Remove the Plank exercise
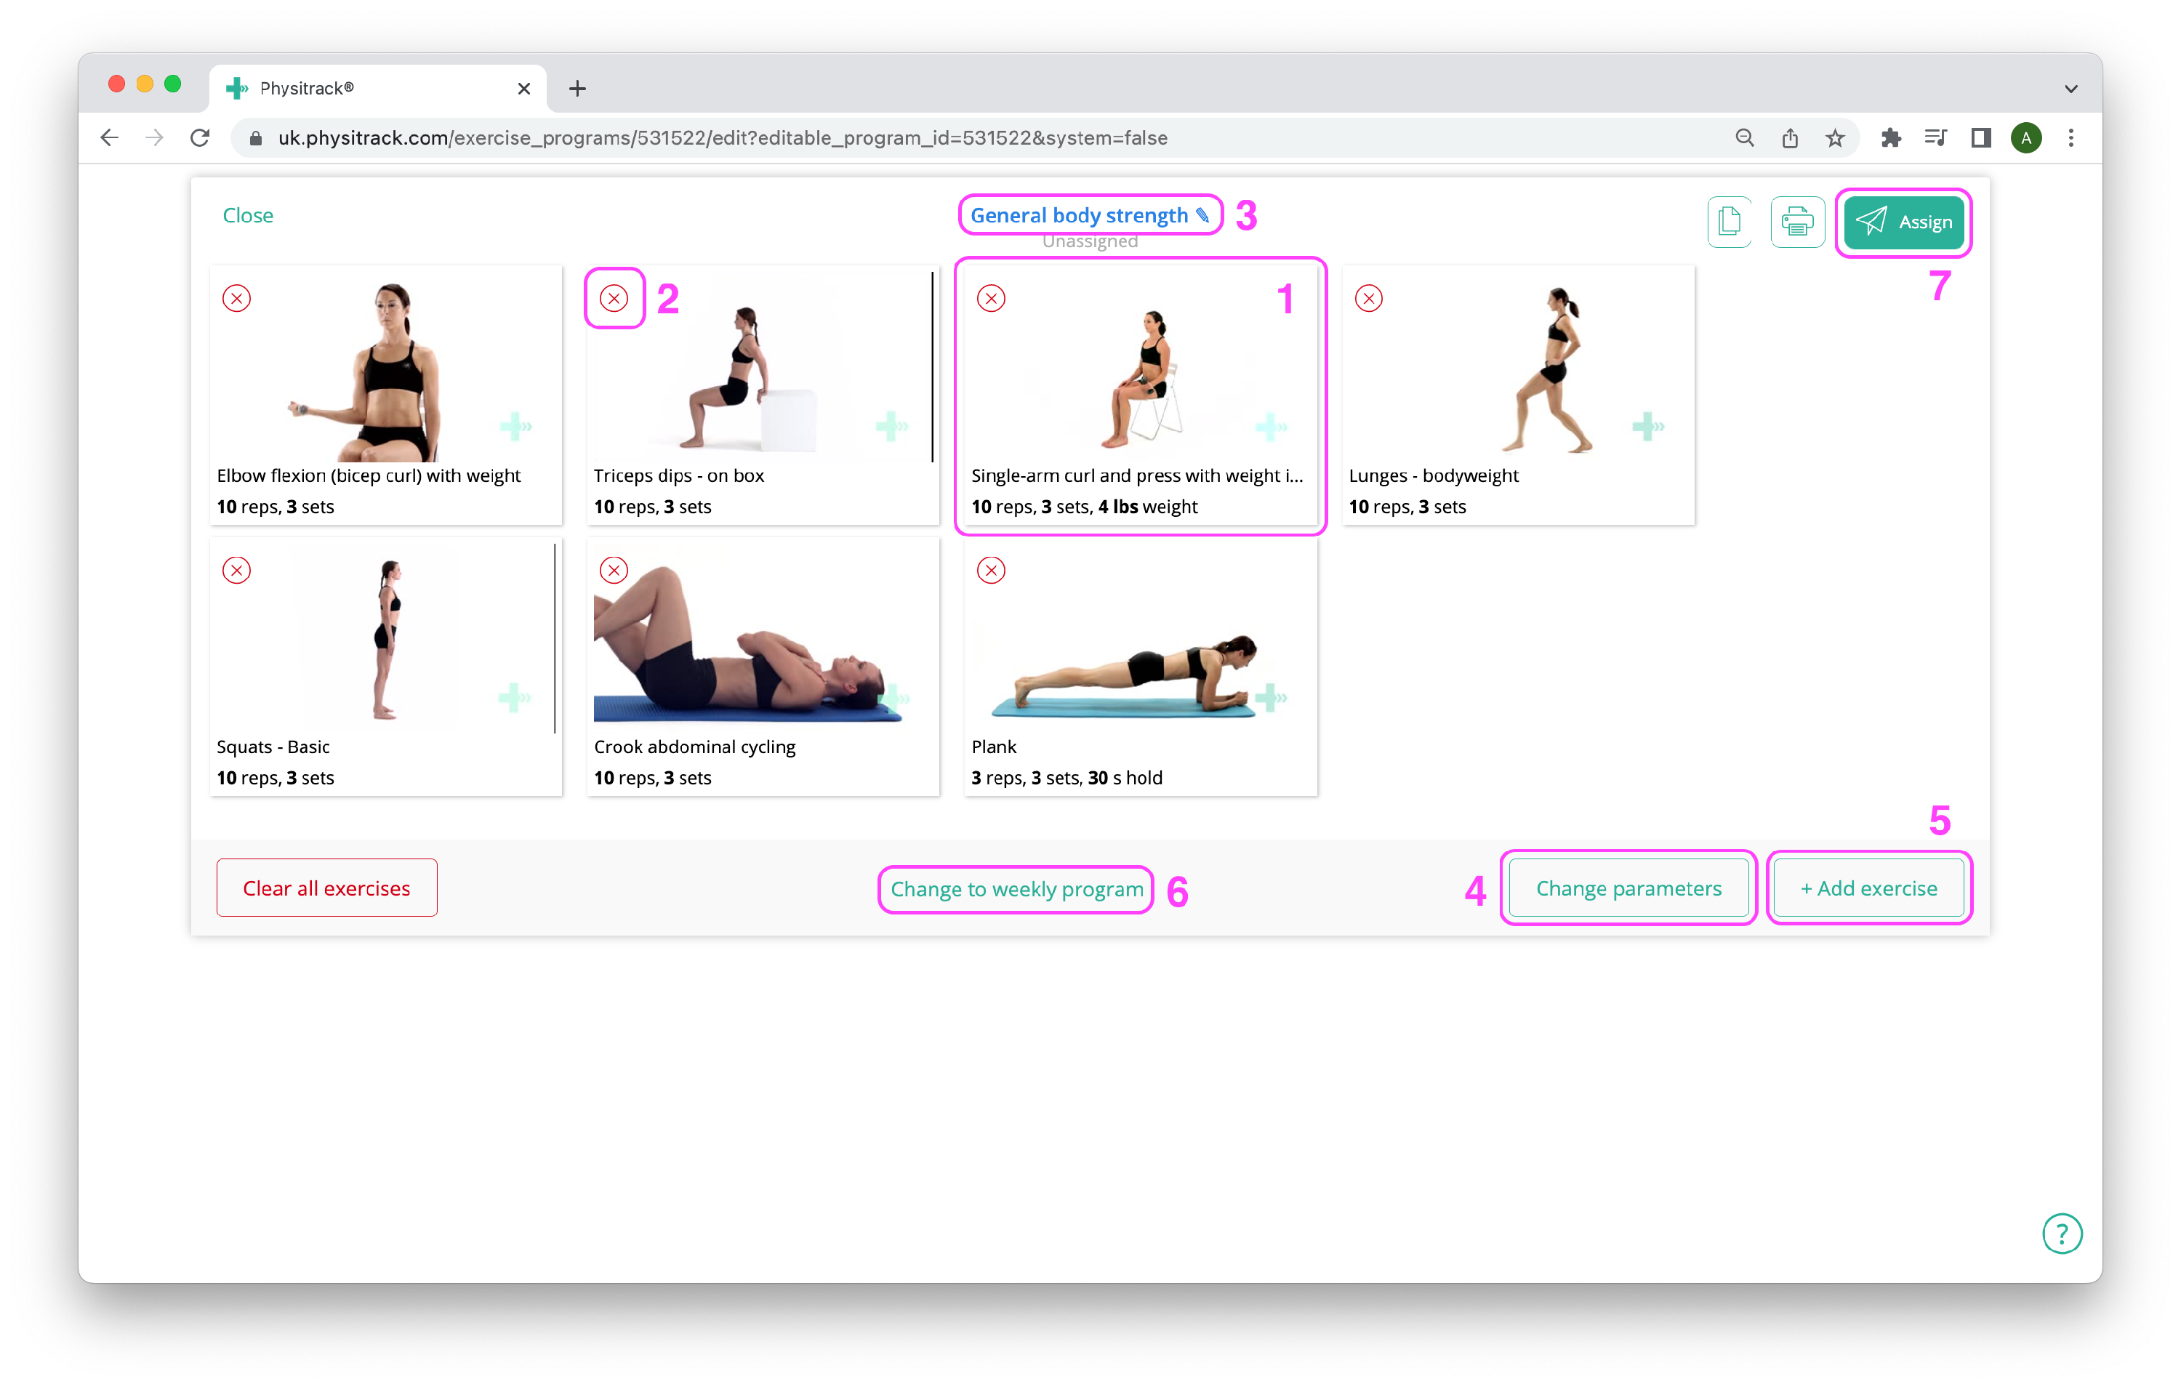The image size is (2181, 1387). (x=991, y=570)
